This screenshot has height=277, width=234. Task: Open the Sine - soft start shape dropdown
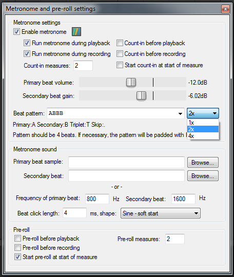[161, 213]
